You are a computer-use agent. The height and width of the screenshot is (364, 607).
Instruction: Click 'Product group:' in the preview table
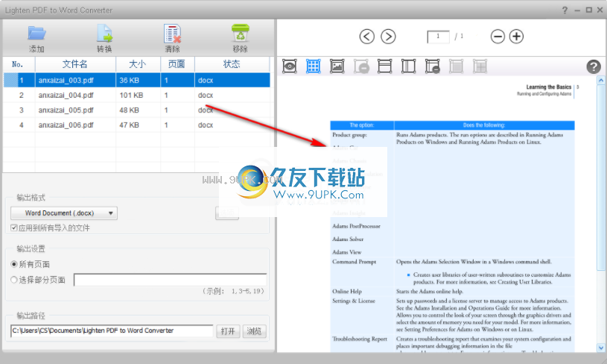pos(349,135)
